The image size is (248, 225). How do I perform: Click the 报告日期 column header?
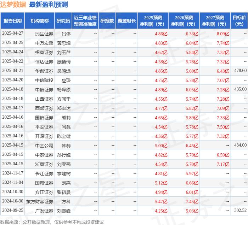point(12,21)
